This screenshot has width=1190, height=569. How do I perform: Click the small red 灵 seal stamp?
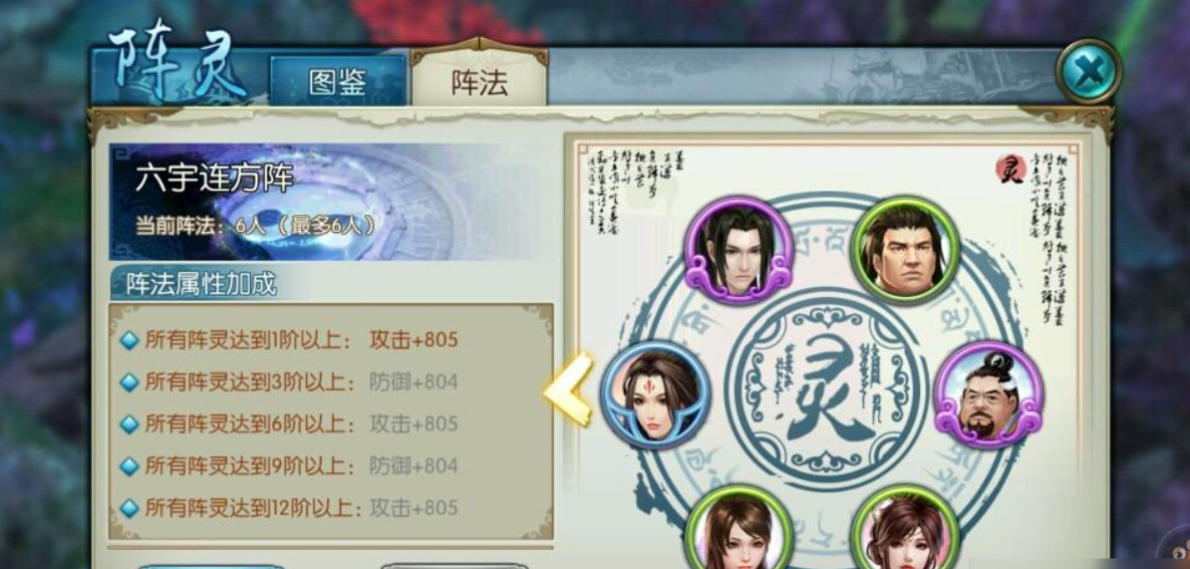(1012, 168)
